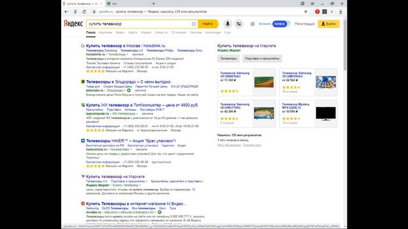408x229 pixels.
Task: Open result Купить Телевизоры в интернет-магазине М.Видео
Action: [x=136, y=204]
